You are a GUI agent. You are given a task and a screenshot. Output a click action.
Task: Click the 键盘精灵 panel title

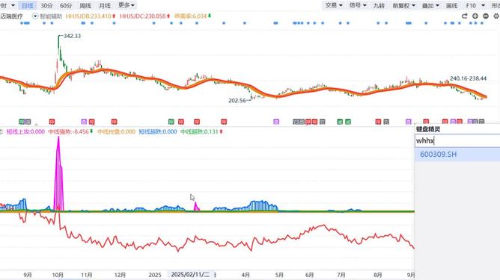pyautogui.click(x=428, y=129)
